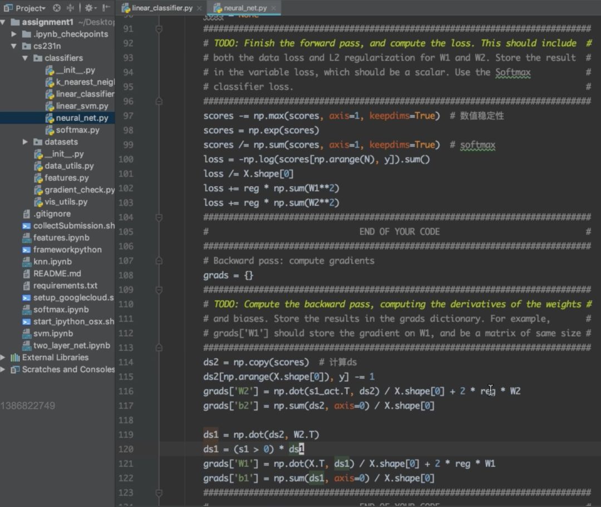Expand the .ipynb_checkpoints folder
Screen dimensions: 601x507
tap(14, 34)
